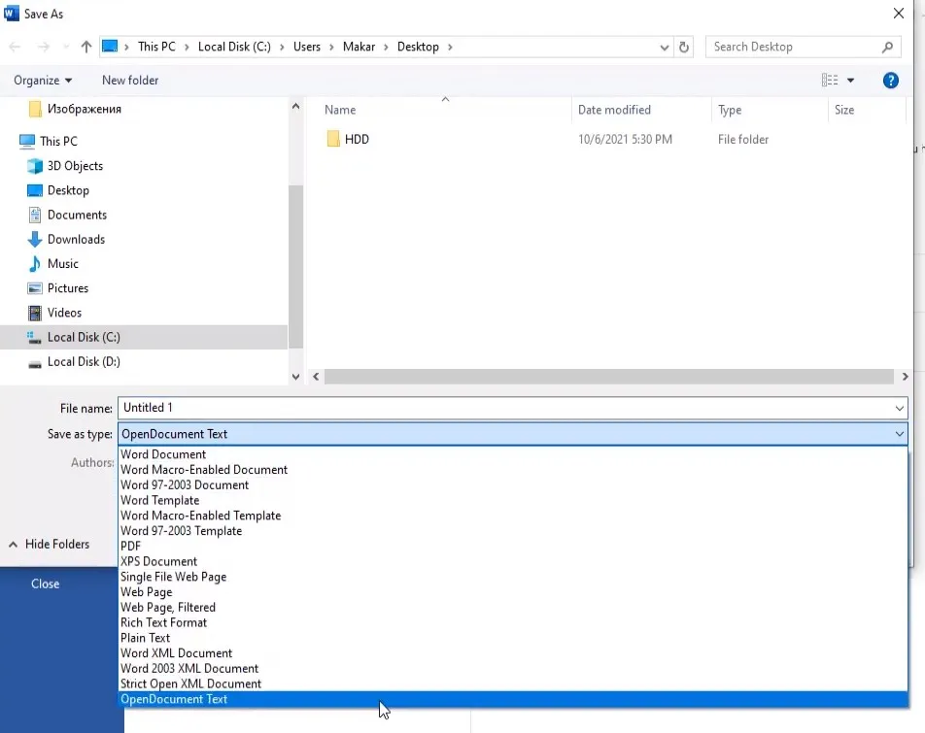Select the Music library in sidebar
This screenshot has height=733, width=925.
click(x=62, y=263)
